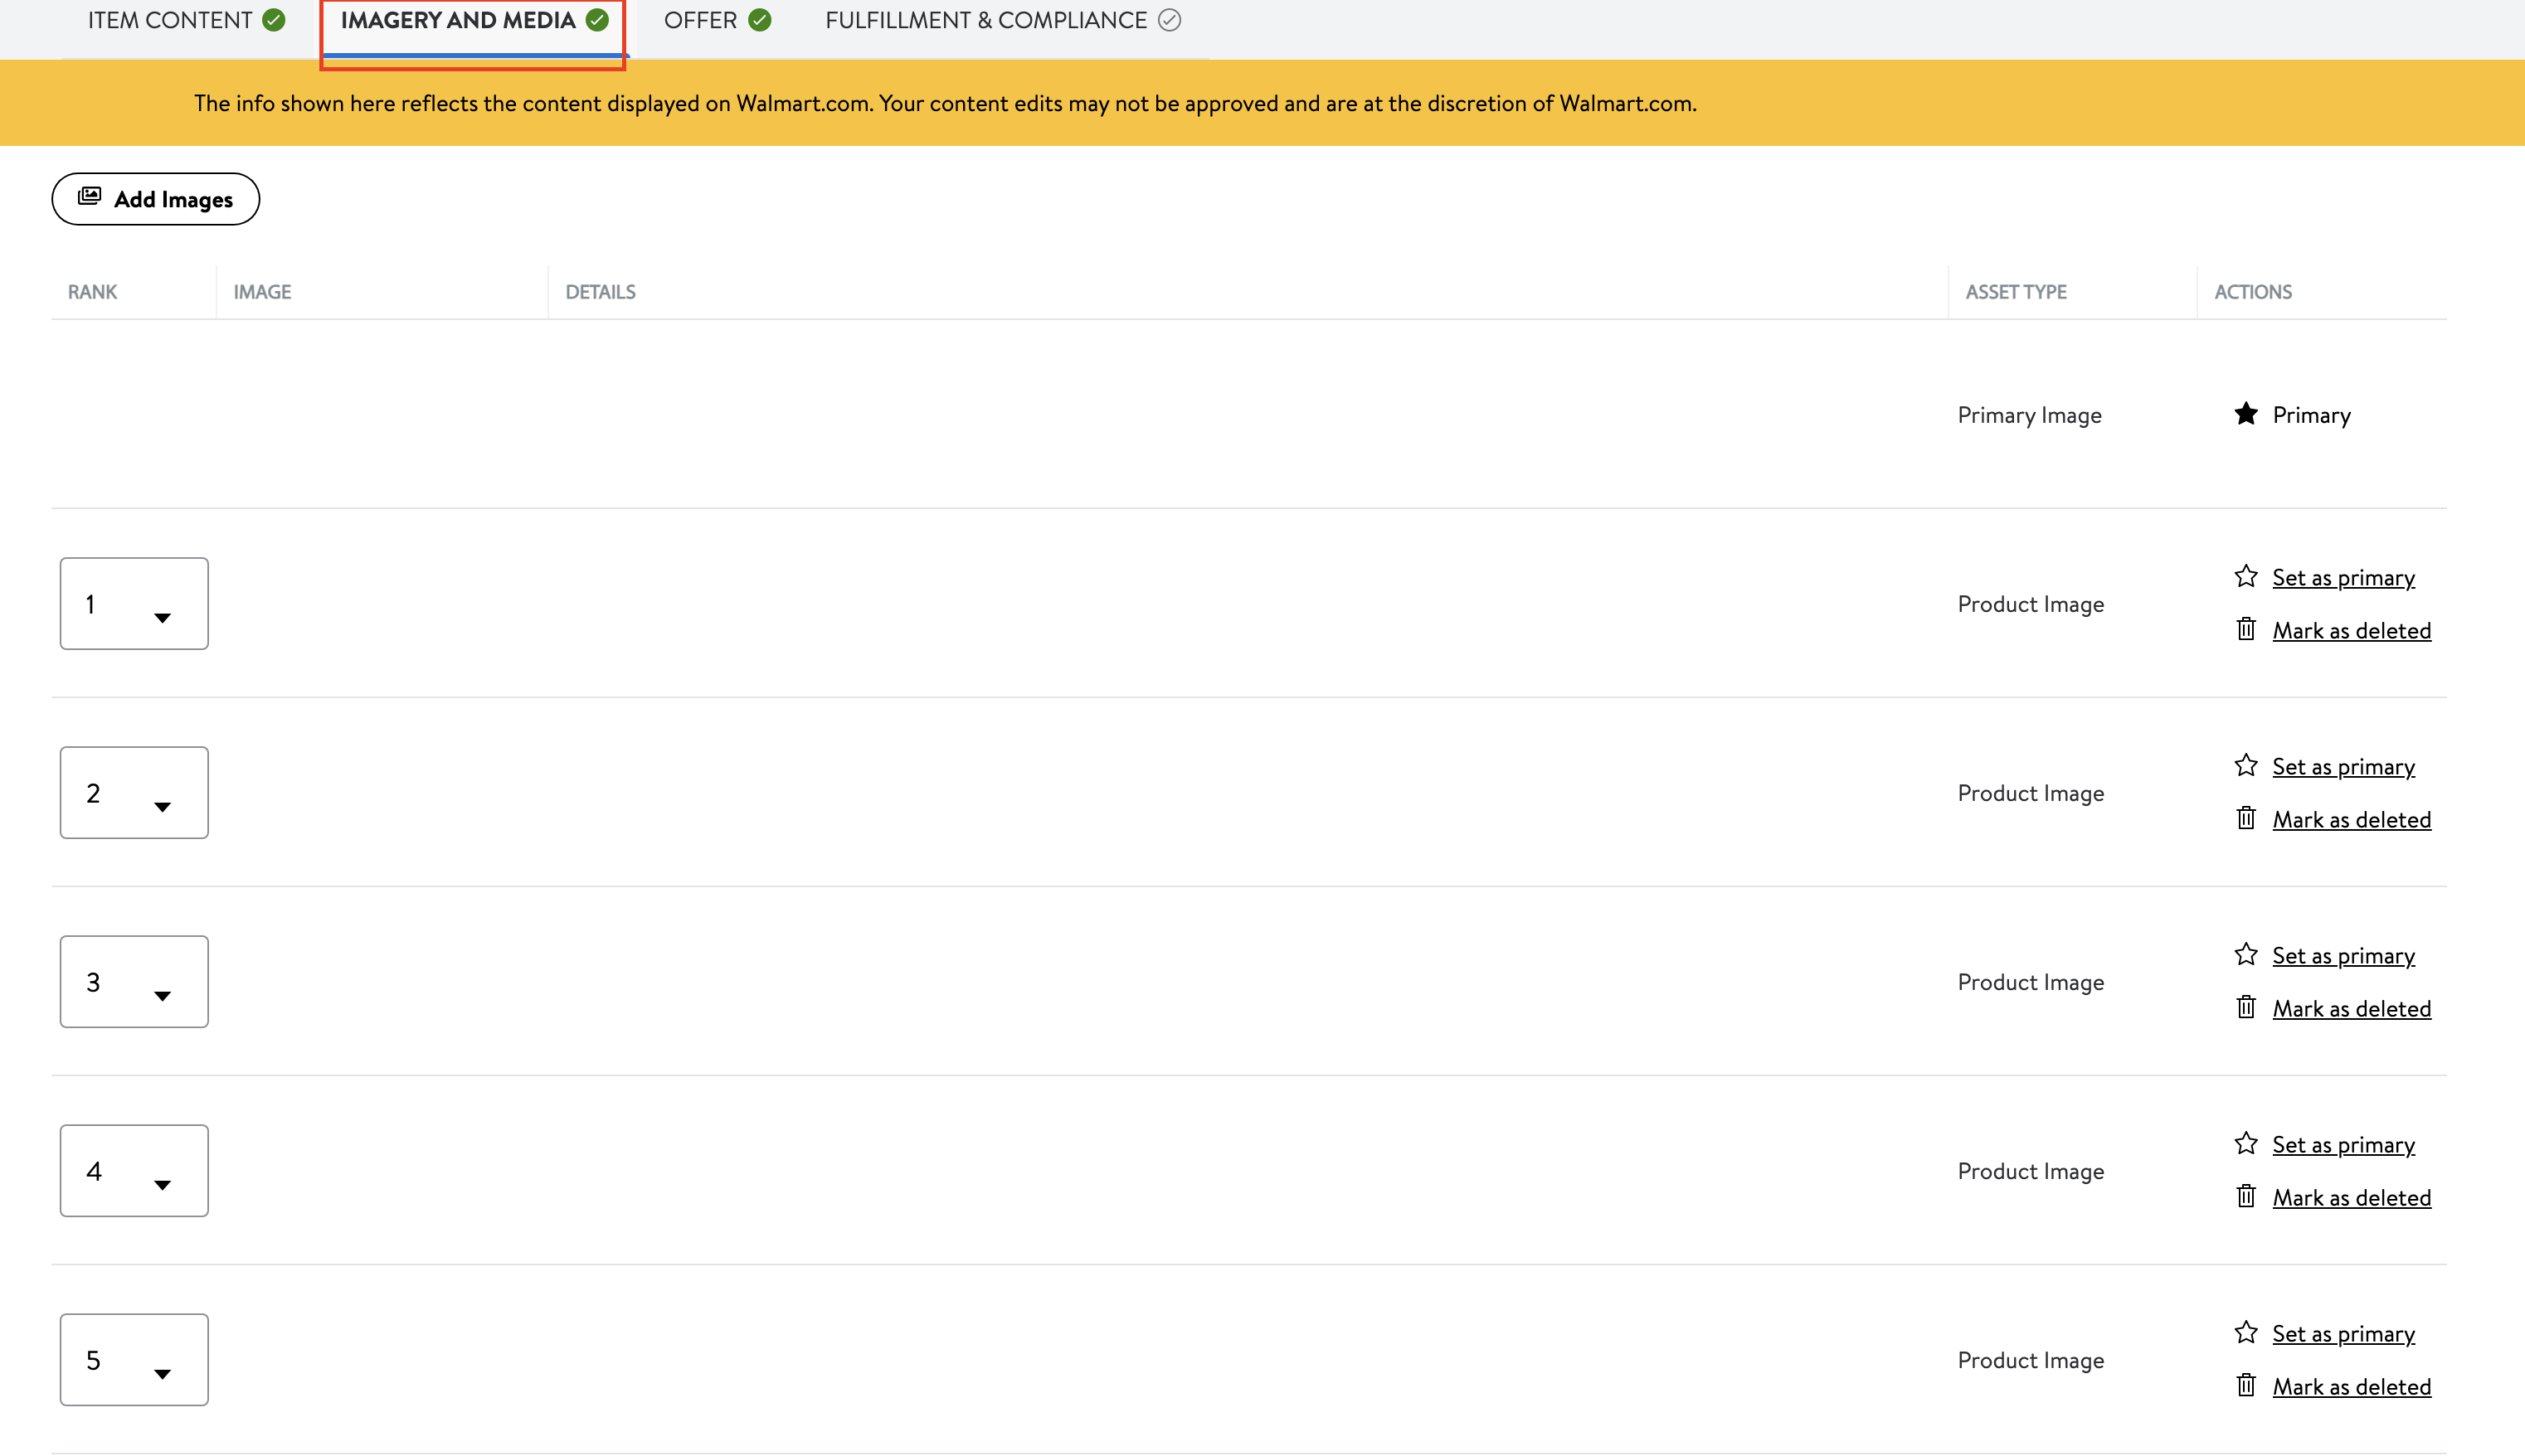Set rank 5 image as primary
The width and height of the screenshot is (2525, 1456).
click(x=2343, y=1334)
